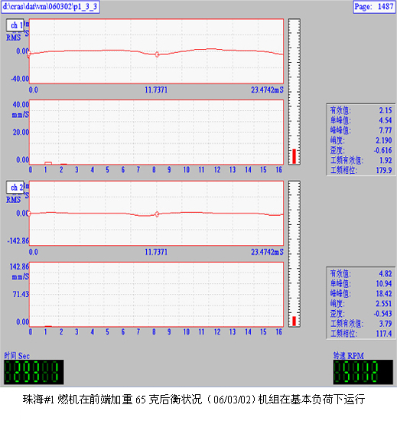Click the 时间 Sec digital time display
Image resolution: width=397 pixels, height=421 pixels.
(x=34, y=372)
